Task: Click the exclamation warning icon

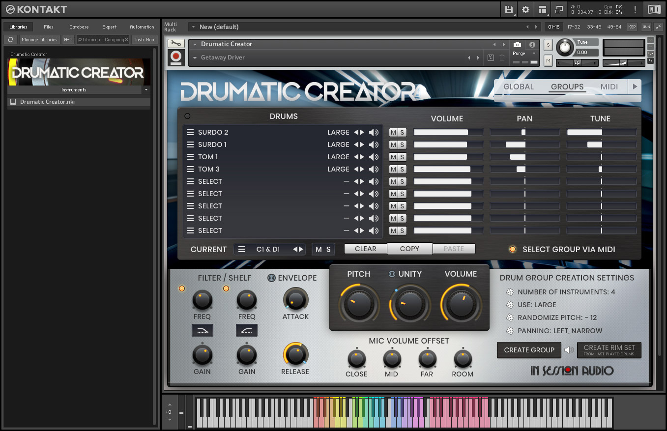Action: click(x=635, y=9)
